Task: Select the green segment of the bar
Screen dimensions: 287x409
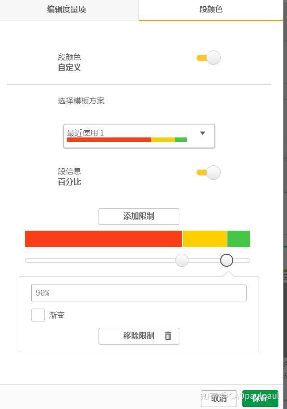Action: tap(239, 238)
